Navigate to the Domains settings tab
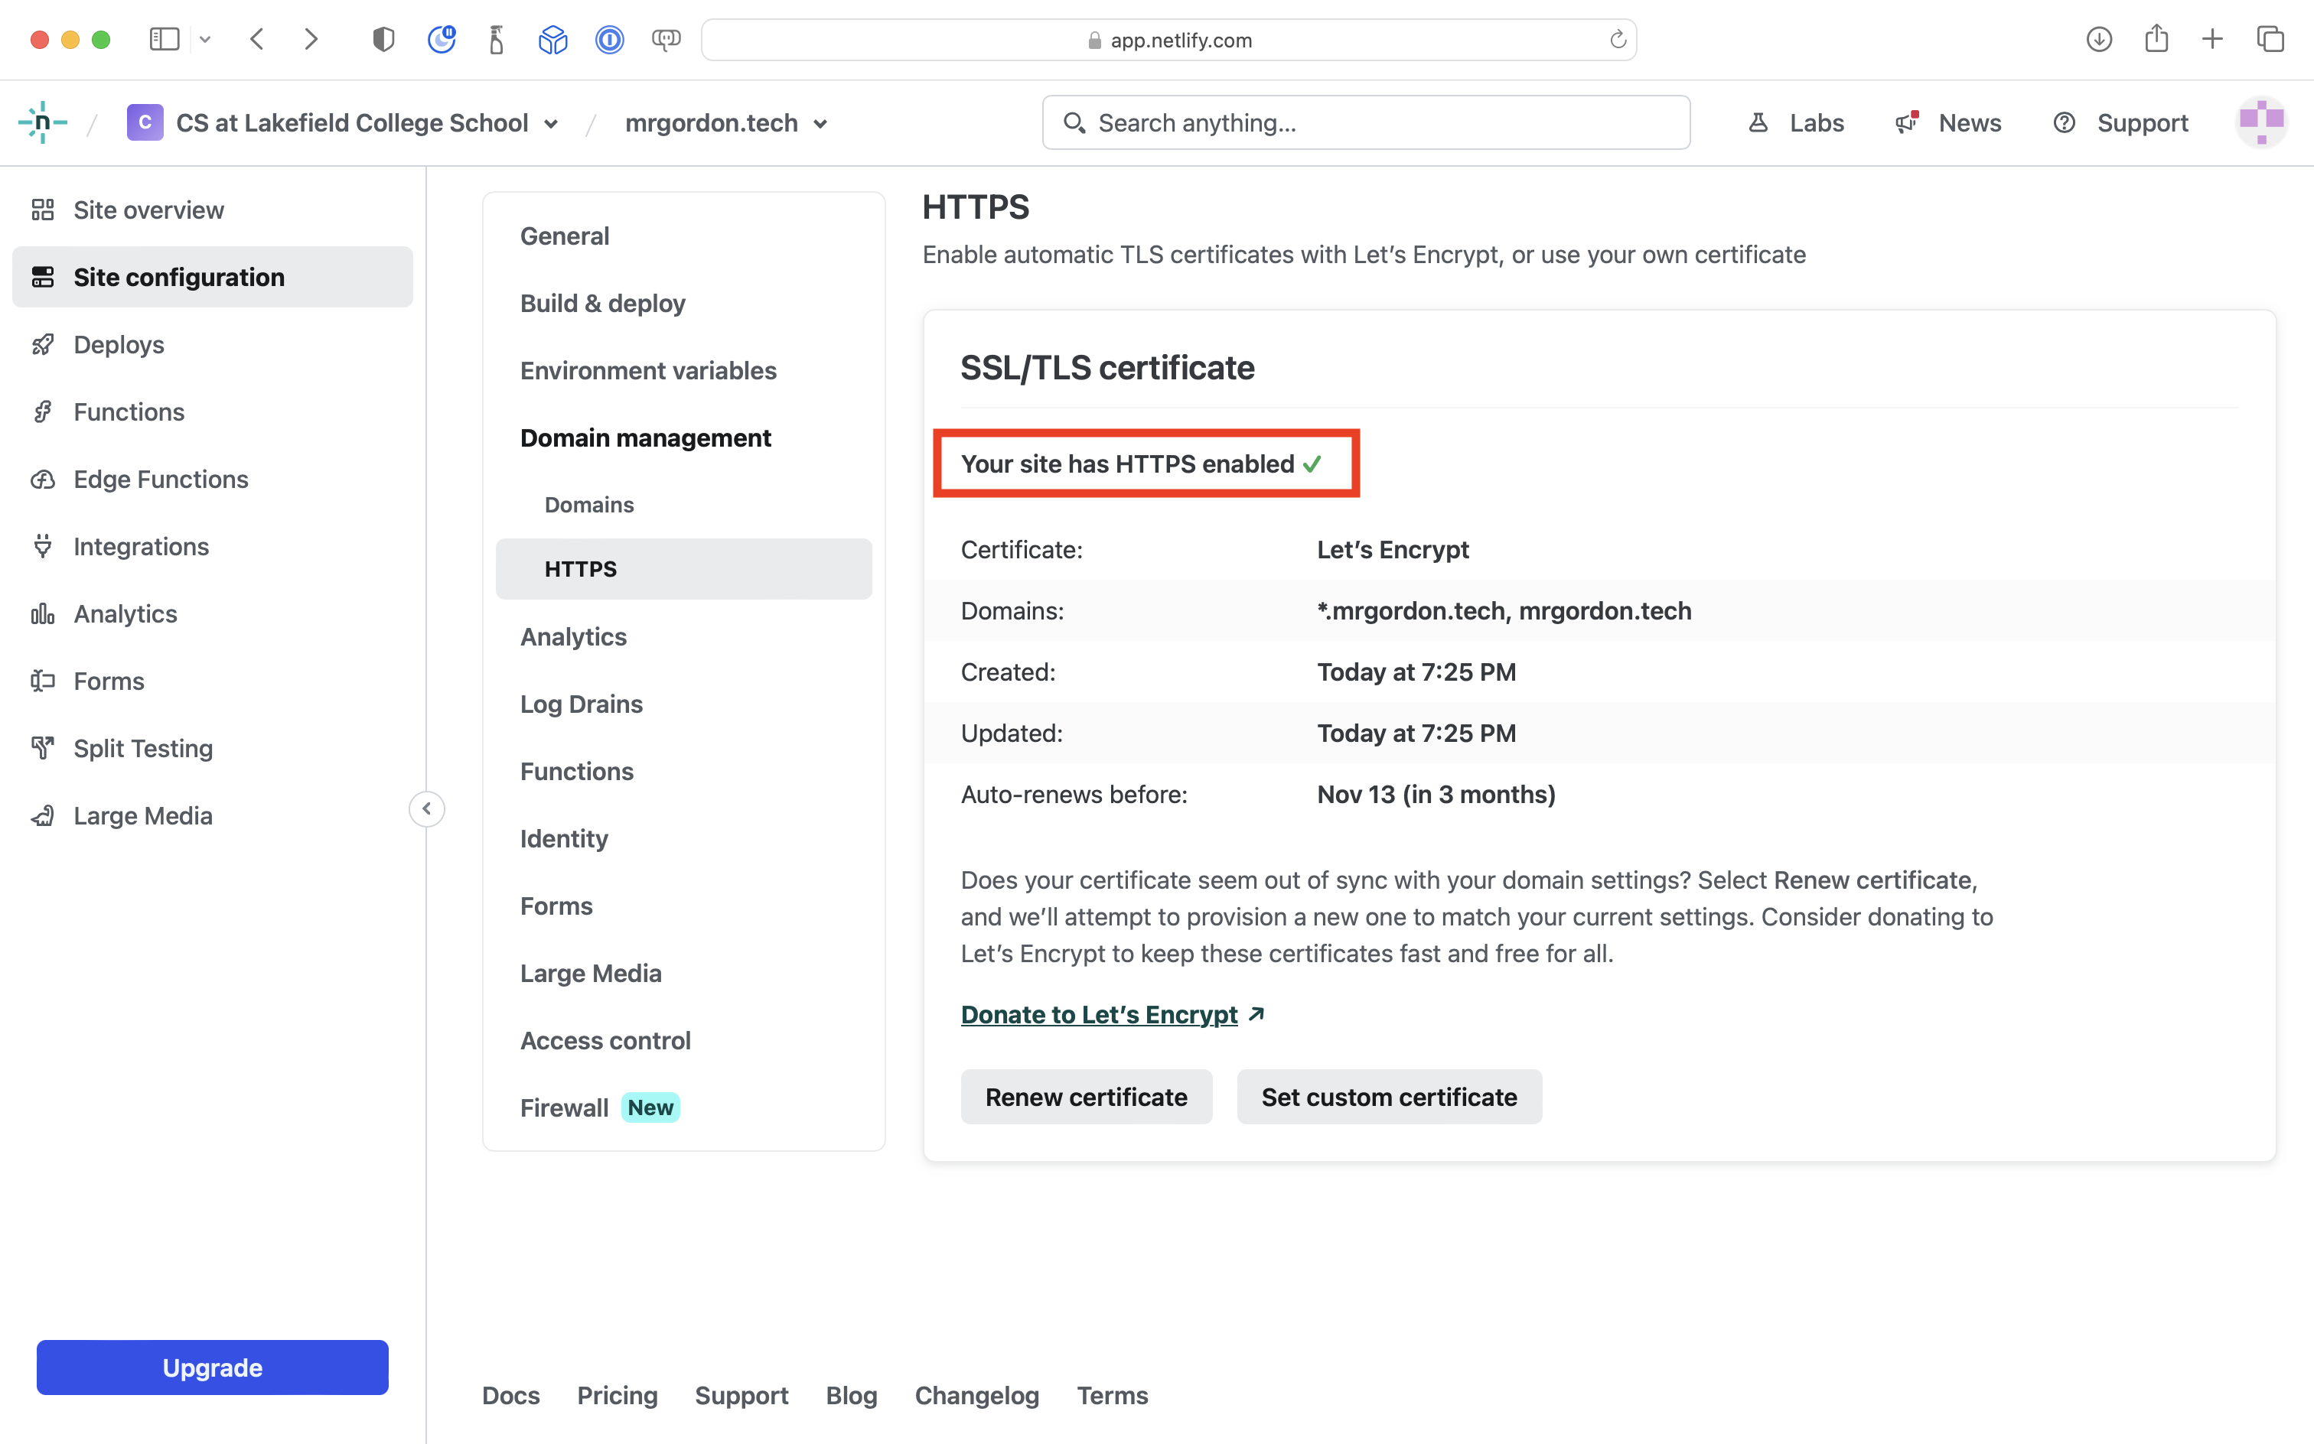 (589, 504)
